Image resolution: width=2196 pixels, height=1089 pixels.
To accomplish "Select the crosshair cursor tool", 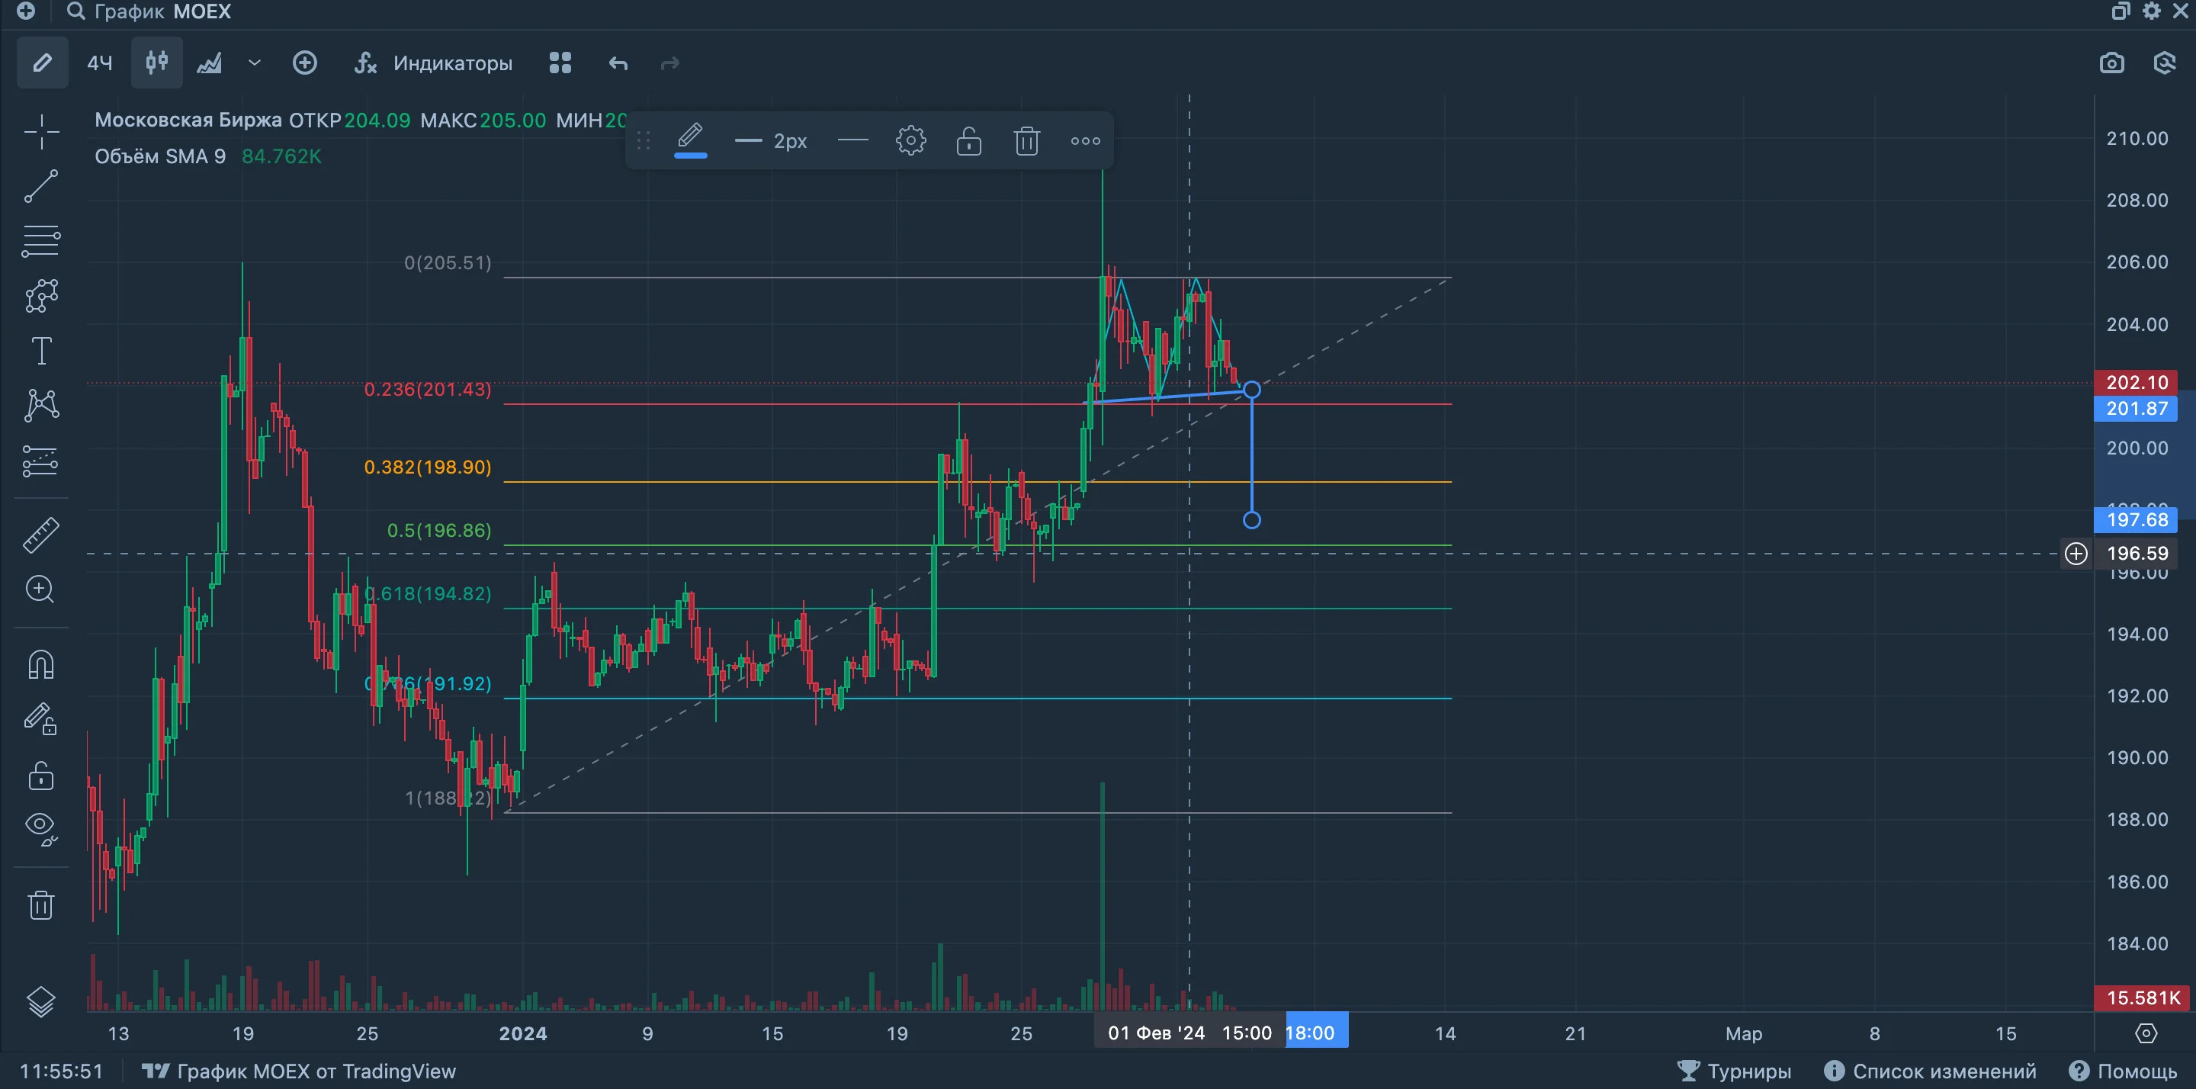I will tap(41, 132).
